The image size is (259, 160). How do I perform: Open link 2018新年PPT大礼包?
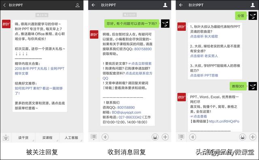pyautogui.click(x=31, y=68)
